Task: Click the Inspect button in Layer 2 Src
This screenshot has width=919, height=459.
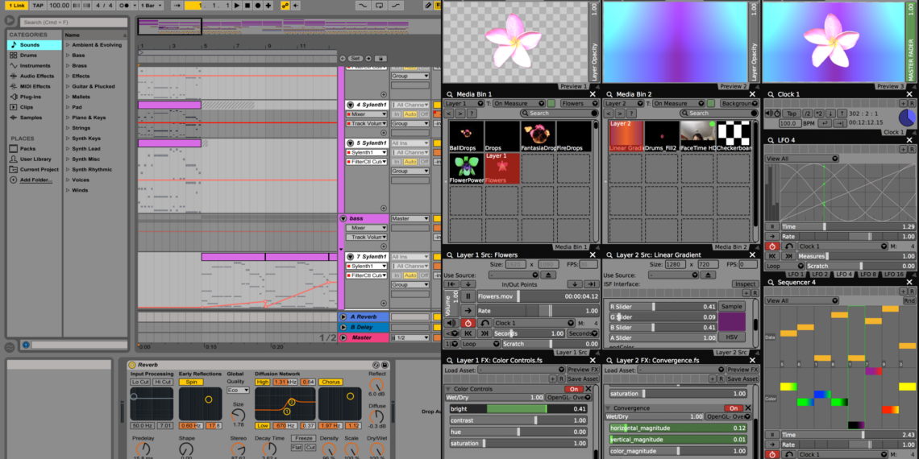Action: coord(745,283)
